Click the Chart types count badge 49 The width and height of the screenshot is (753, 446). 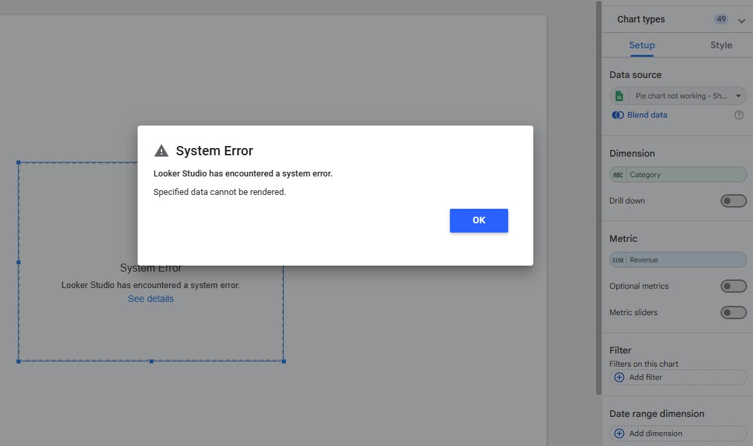(x=721, y=19)
